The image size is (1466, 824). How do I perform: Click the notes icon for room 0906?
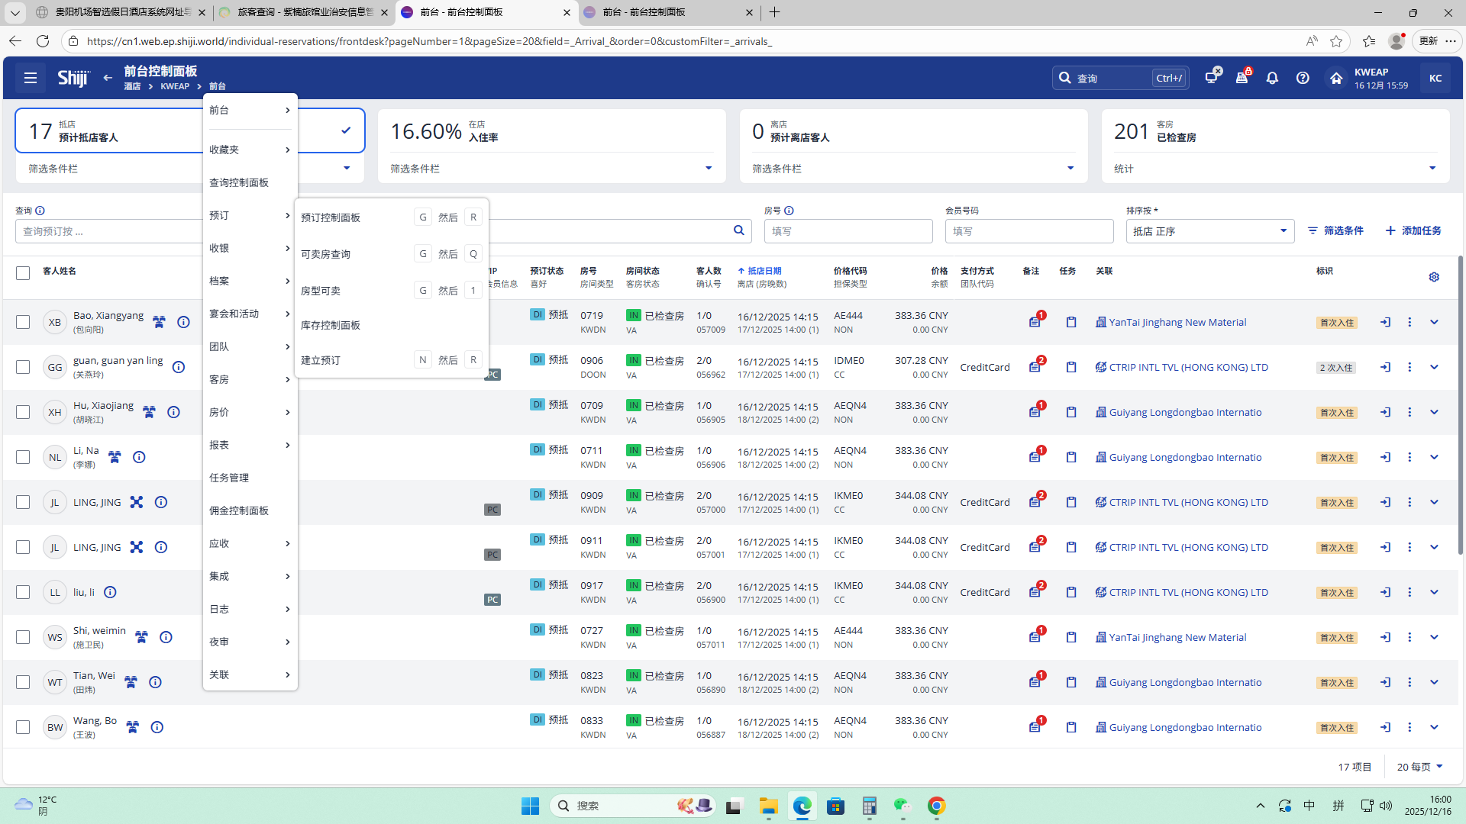point(1035,367)
